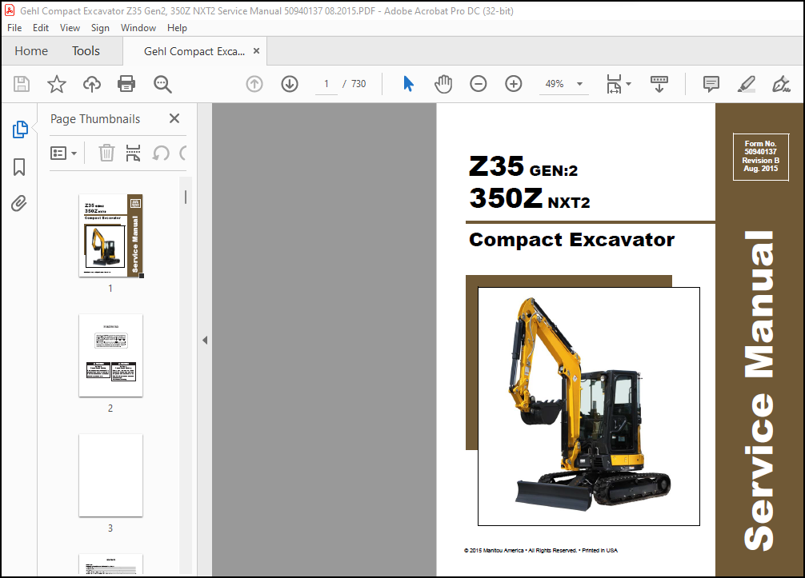Click the Form No. 50940137 box
Image resolution: width=805 pixels, height=578 pixels.
[x=761, y=157]
